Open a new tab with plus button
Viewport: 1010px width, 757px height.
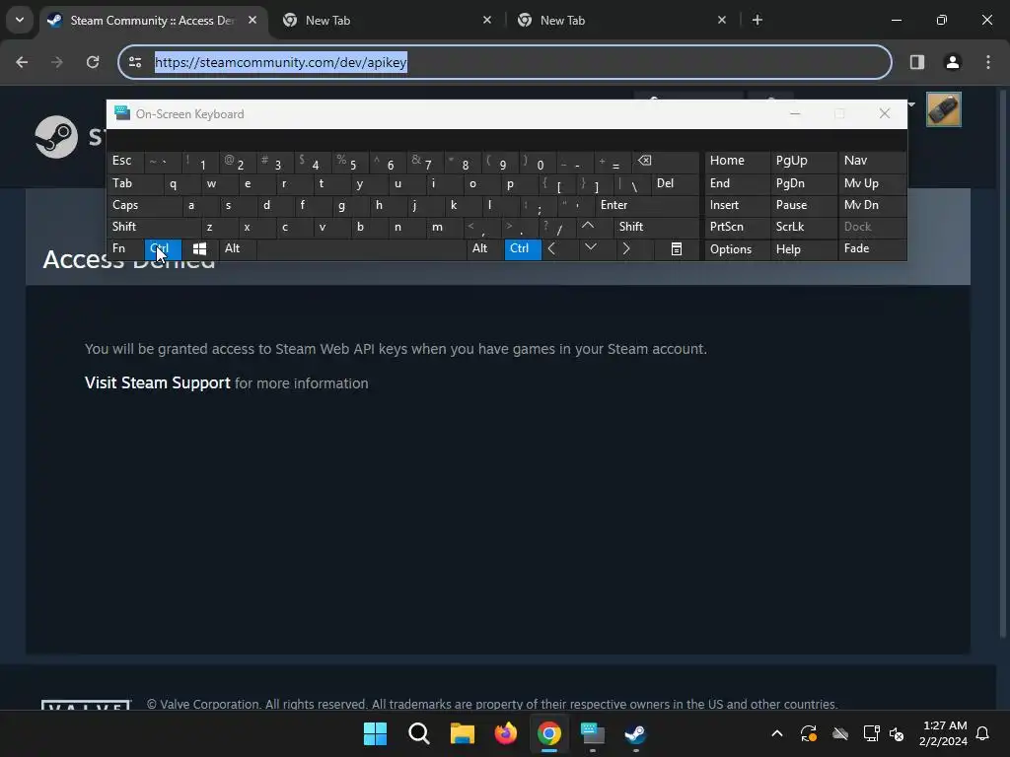[757, 20]
